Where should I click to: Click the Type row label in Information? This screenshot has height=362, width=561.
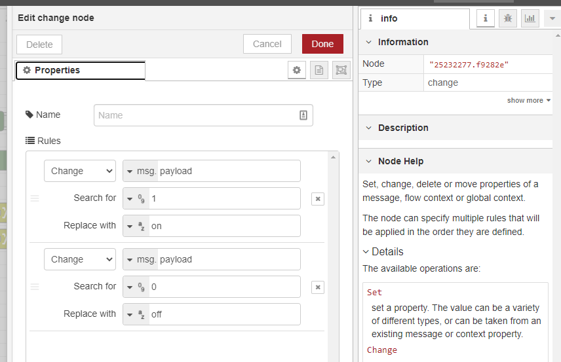coord(372,82)
